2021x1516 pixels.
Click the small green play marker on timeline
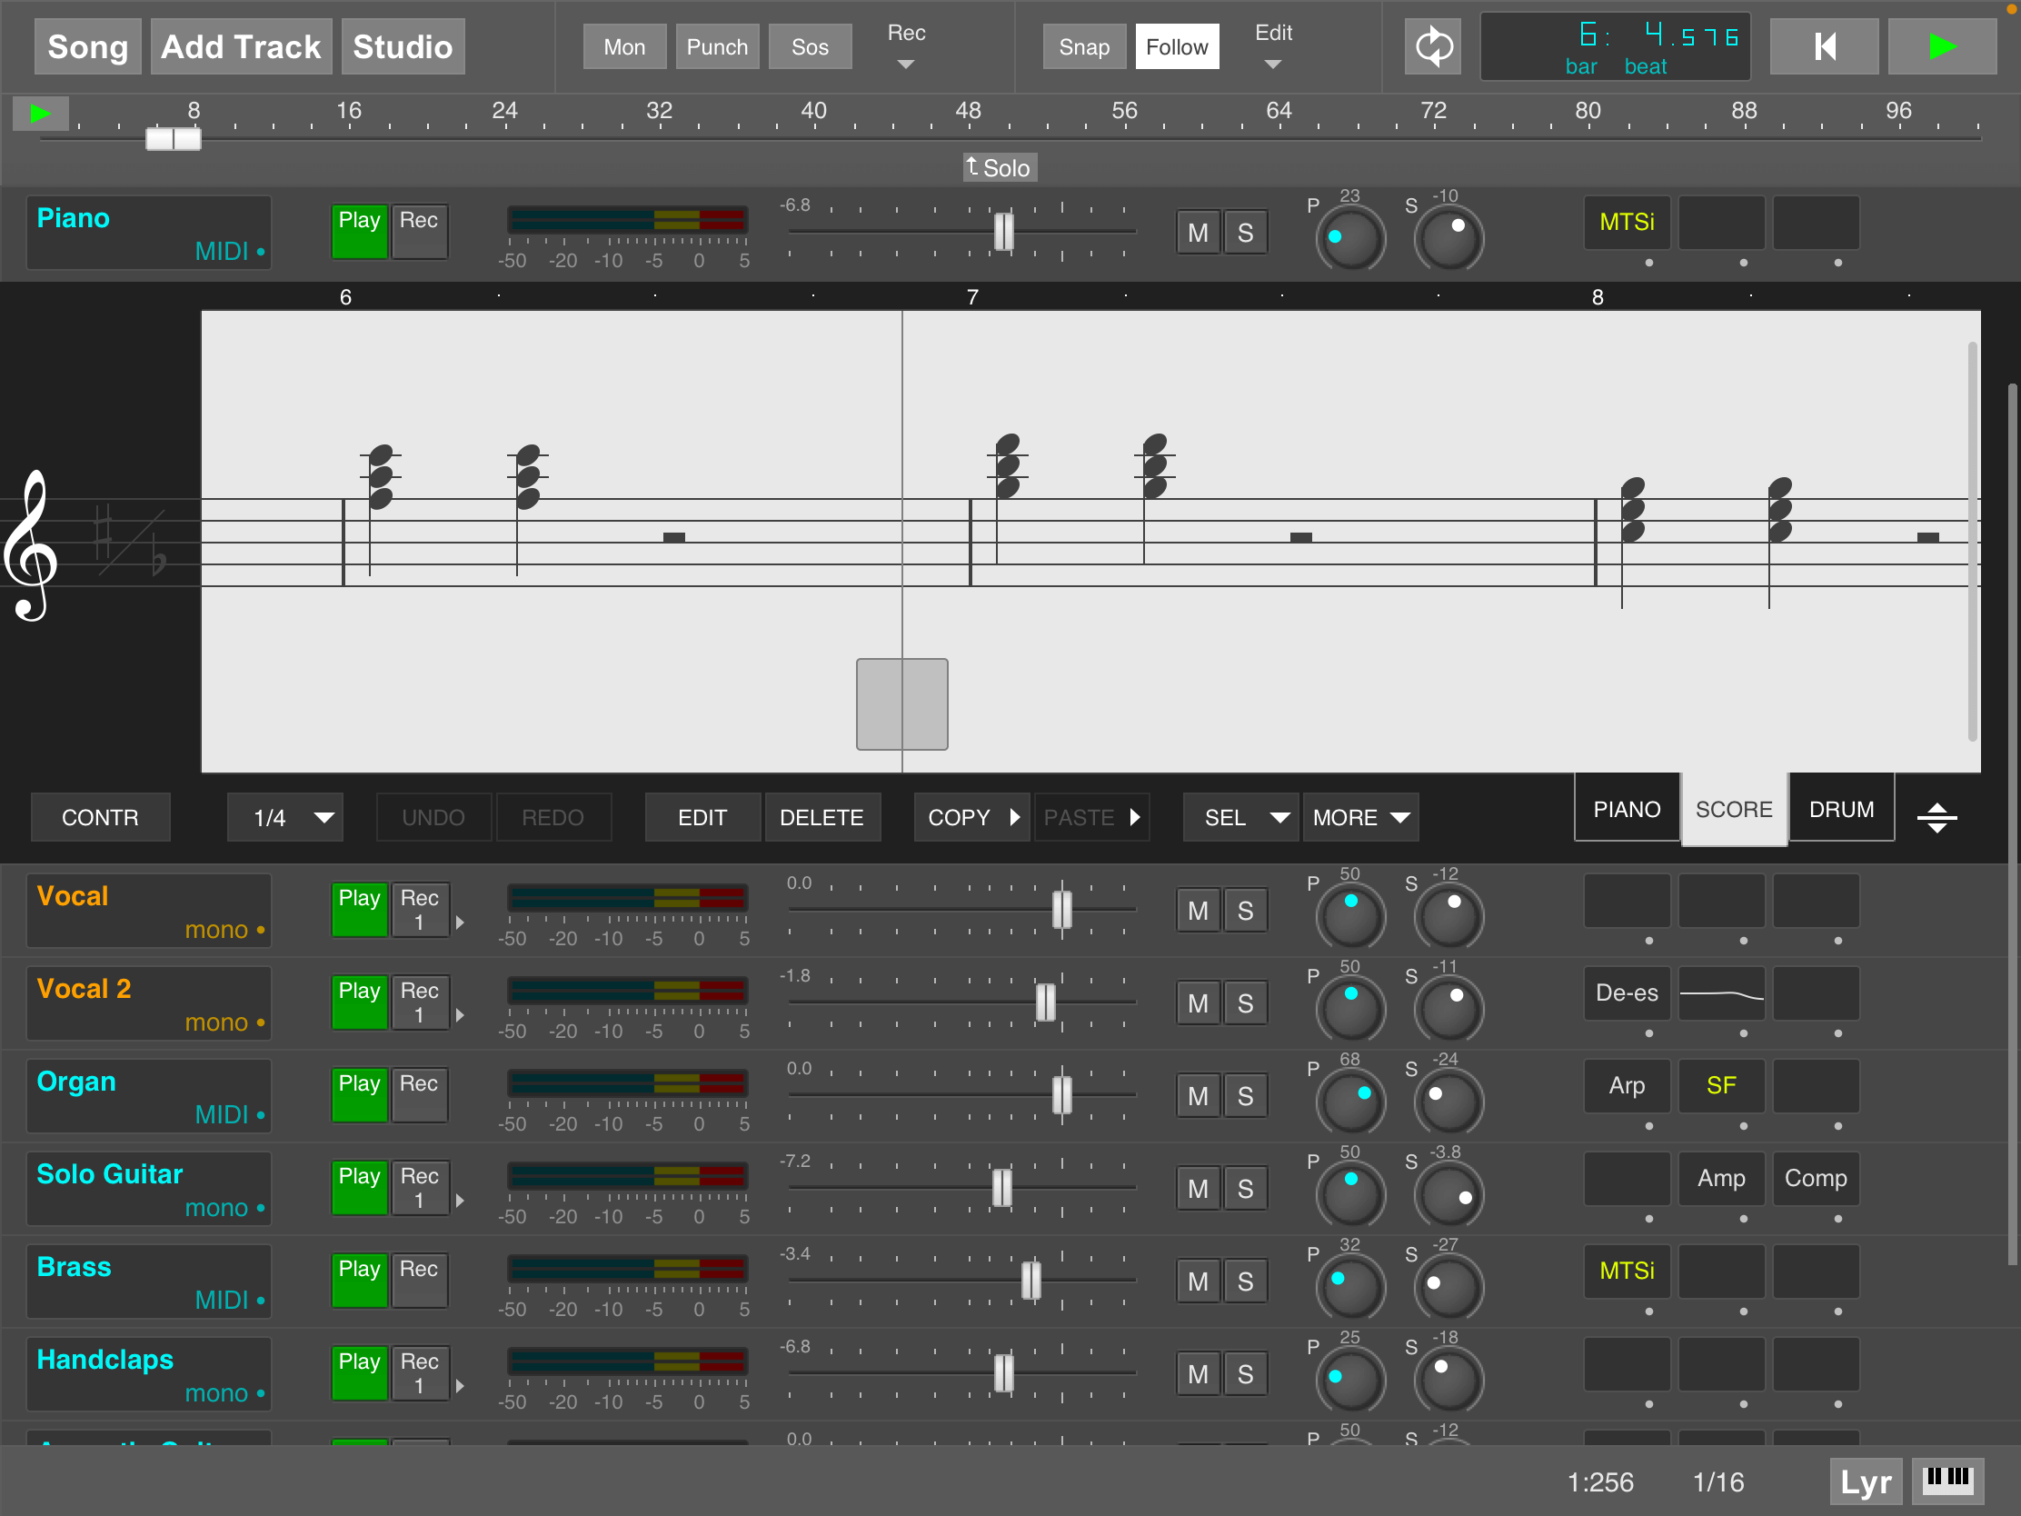pyautogui.click(x=40, y=115)
